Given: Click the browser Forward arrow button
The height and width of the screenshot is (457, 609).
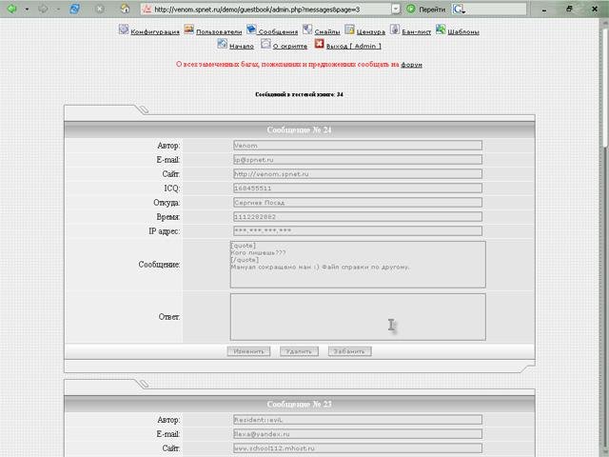Looking at the screenshot, I should [43, 9].
